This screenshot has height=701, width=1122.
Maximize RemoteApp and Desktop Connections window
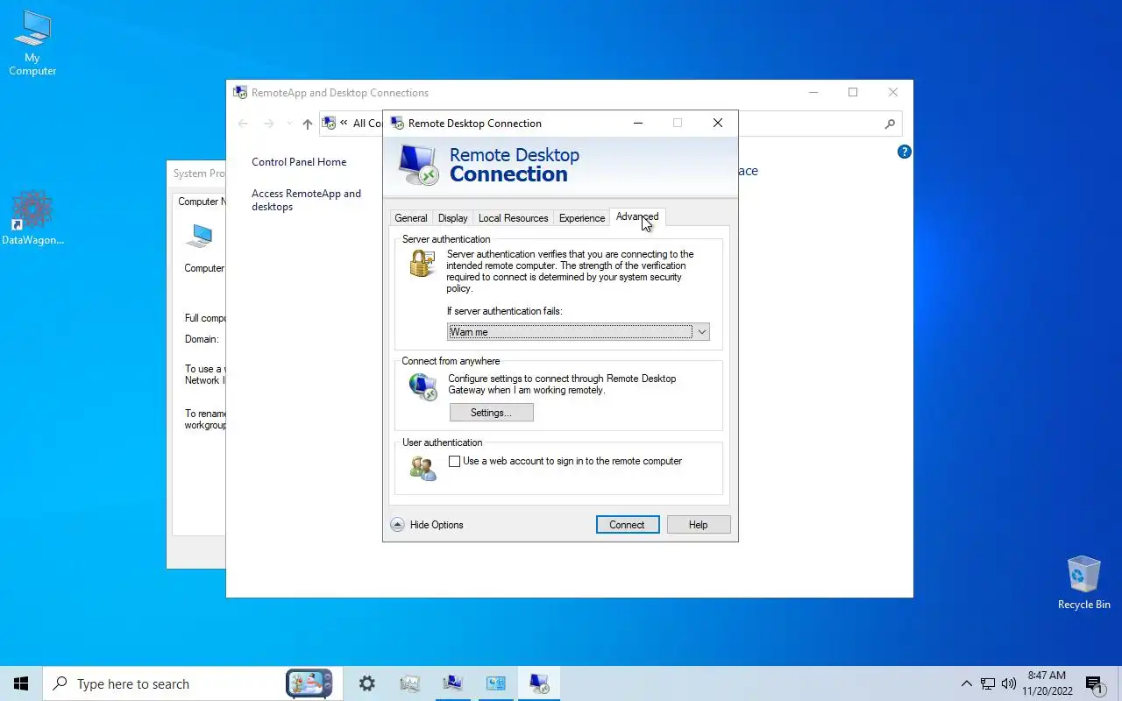point(853,92)
